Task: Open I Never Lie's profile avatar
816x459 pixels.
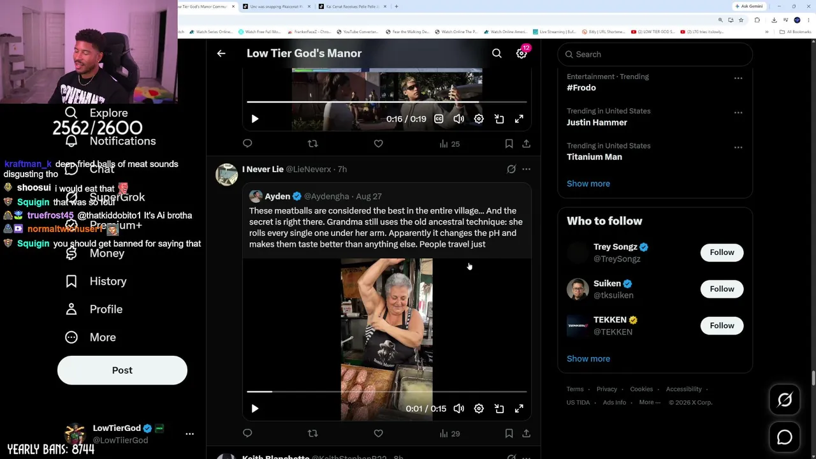Action: [226, 174]
